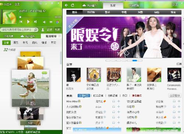Mute with the speaker volume icon
The width and height of the screenshot is (184, 134).
[x=45, y=22]
